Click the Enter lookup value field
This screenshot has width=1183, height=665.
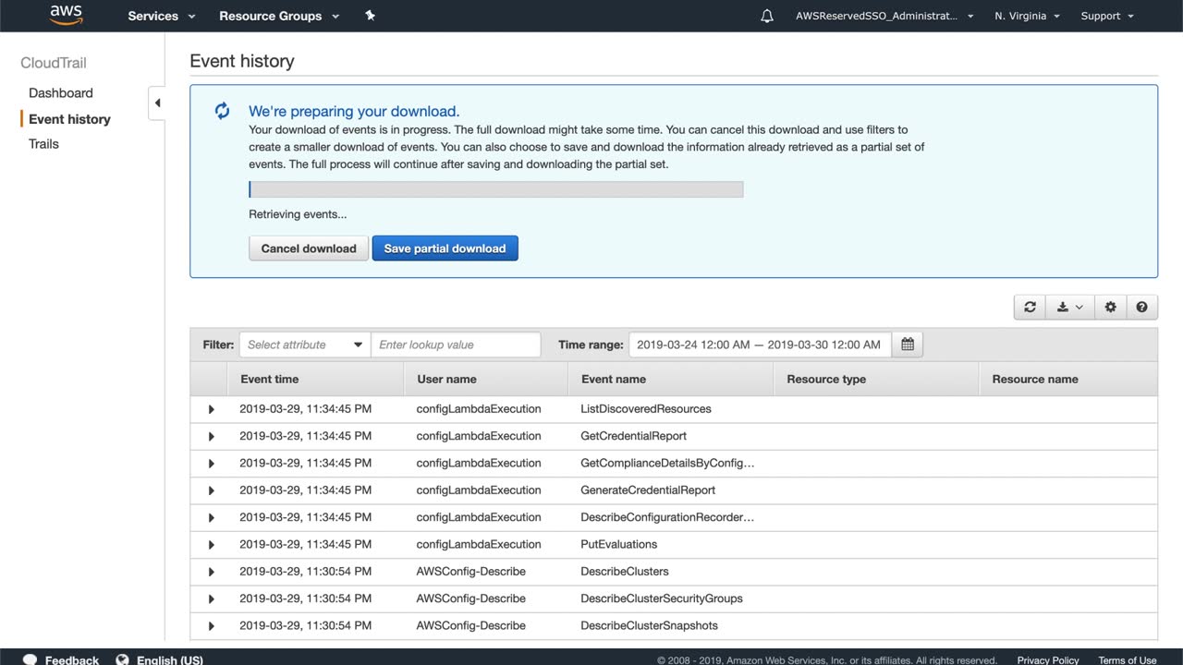tap(456, 345)
